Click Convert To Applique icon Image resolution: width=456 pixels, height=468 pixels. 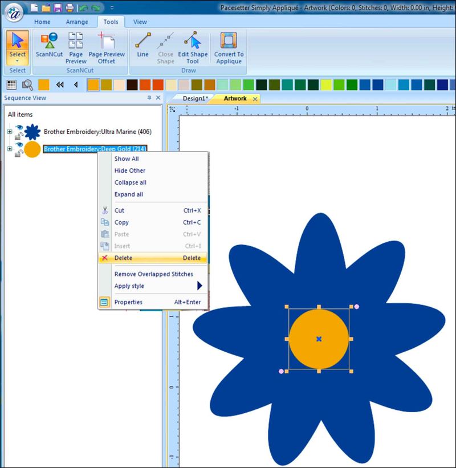(x=229, y=46)
